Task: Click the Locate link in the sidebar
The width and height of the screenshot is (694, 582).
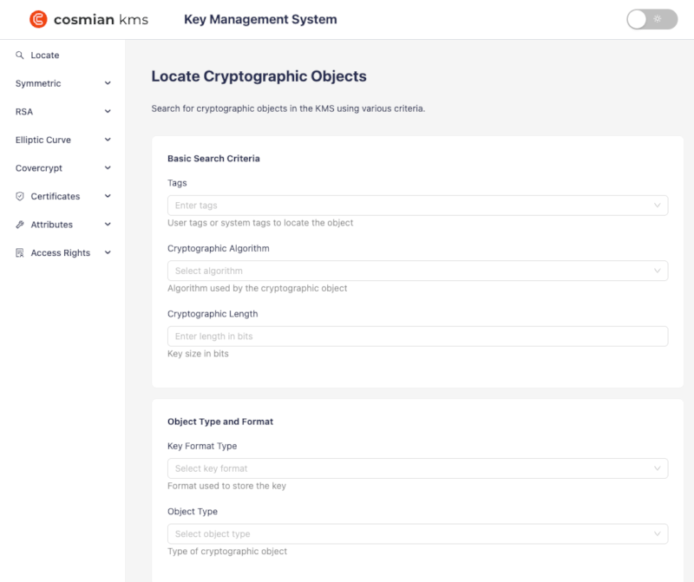Action: (45, 56)
